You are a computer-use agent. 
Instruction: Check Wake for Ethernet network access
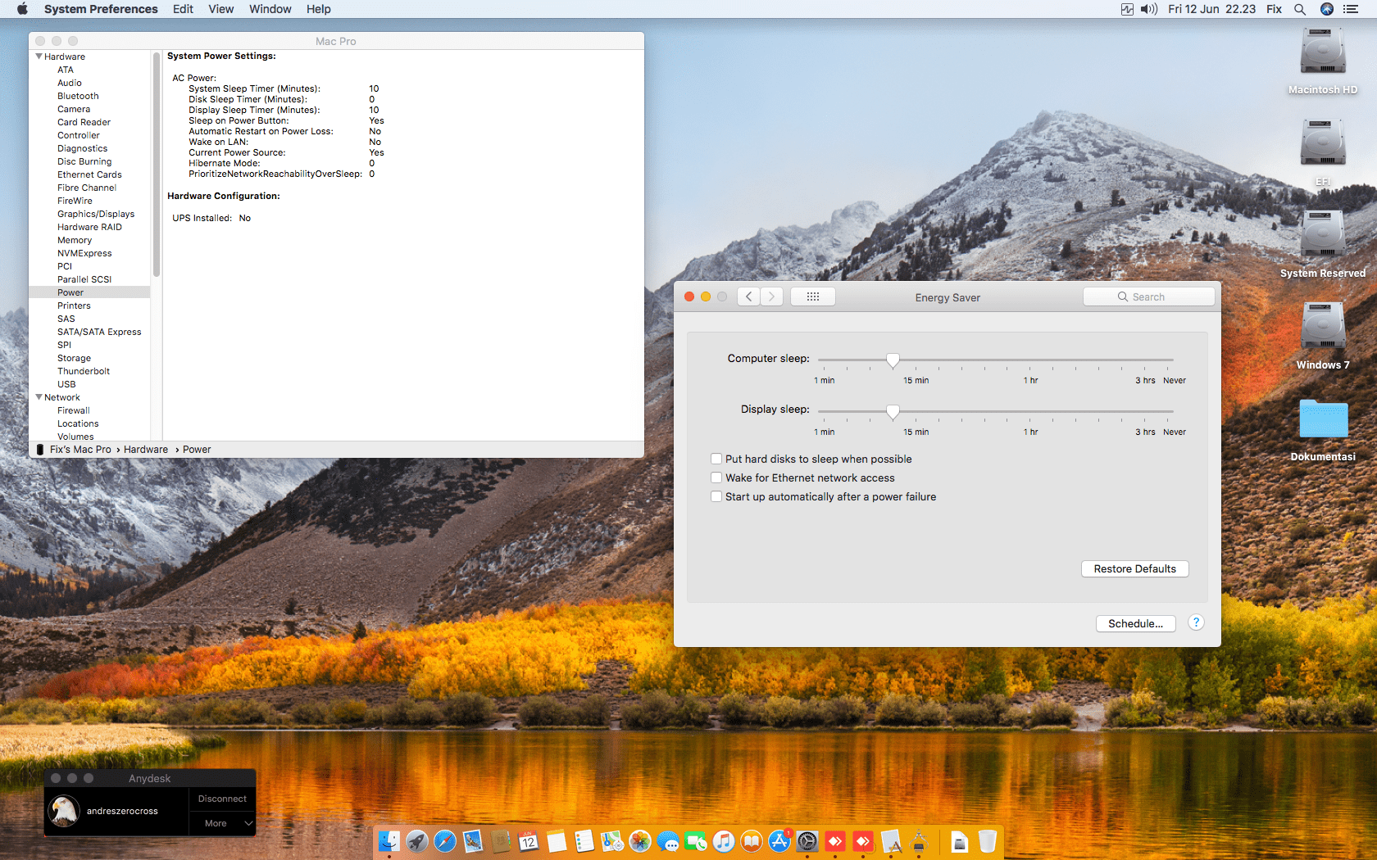point(716,478)
